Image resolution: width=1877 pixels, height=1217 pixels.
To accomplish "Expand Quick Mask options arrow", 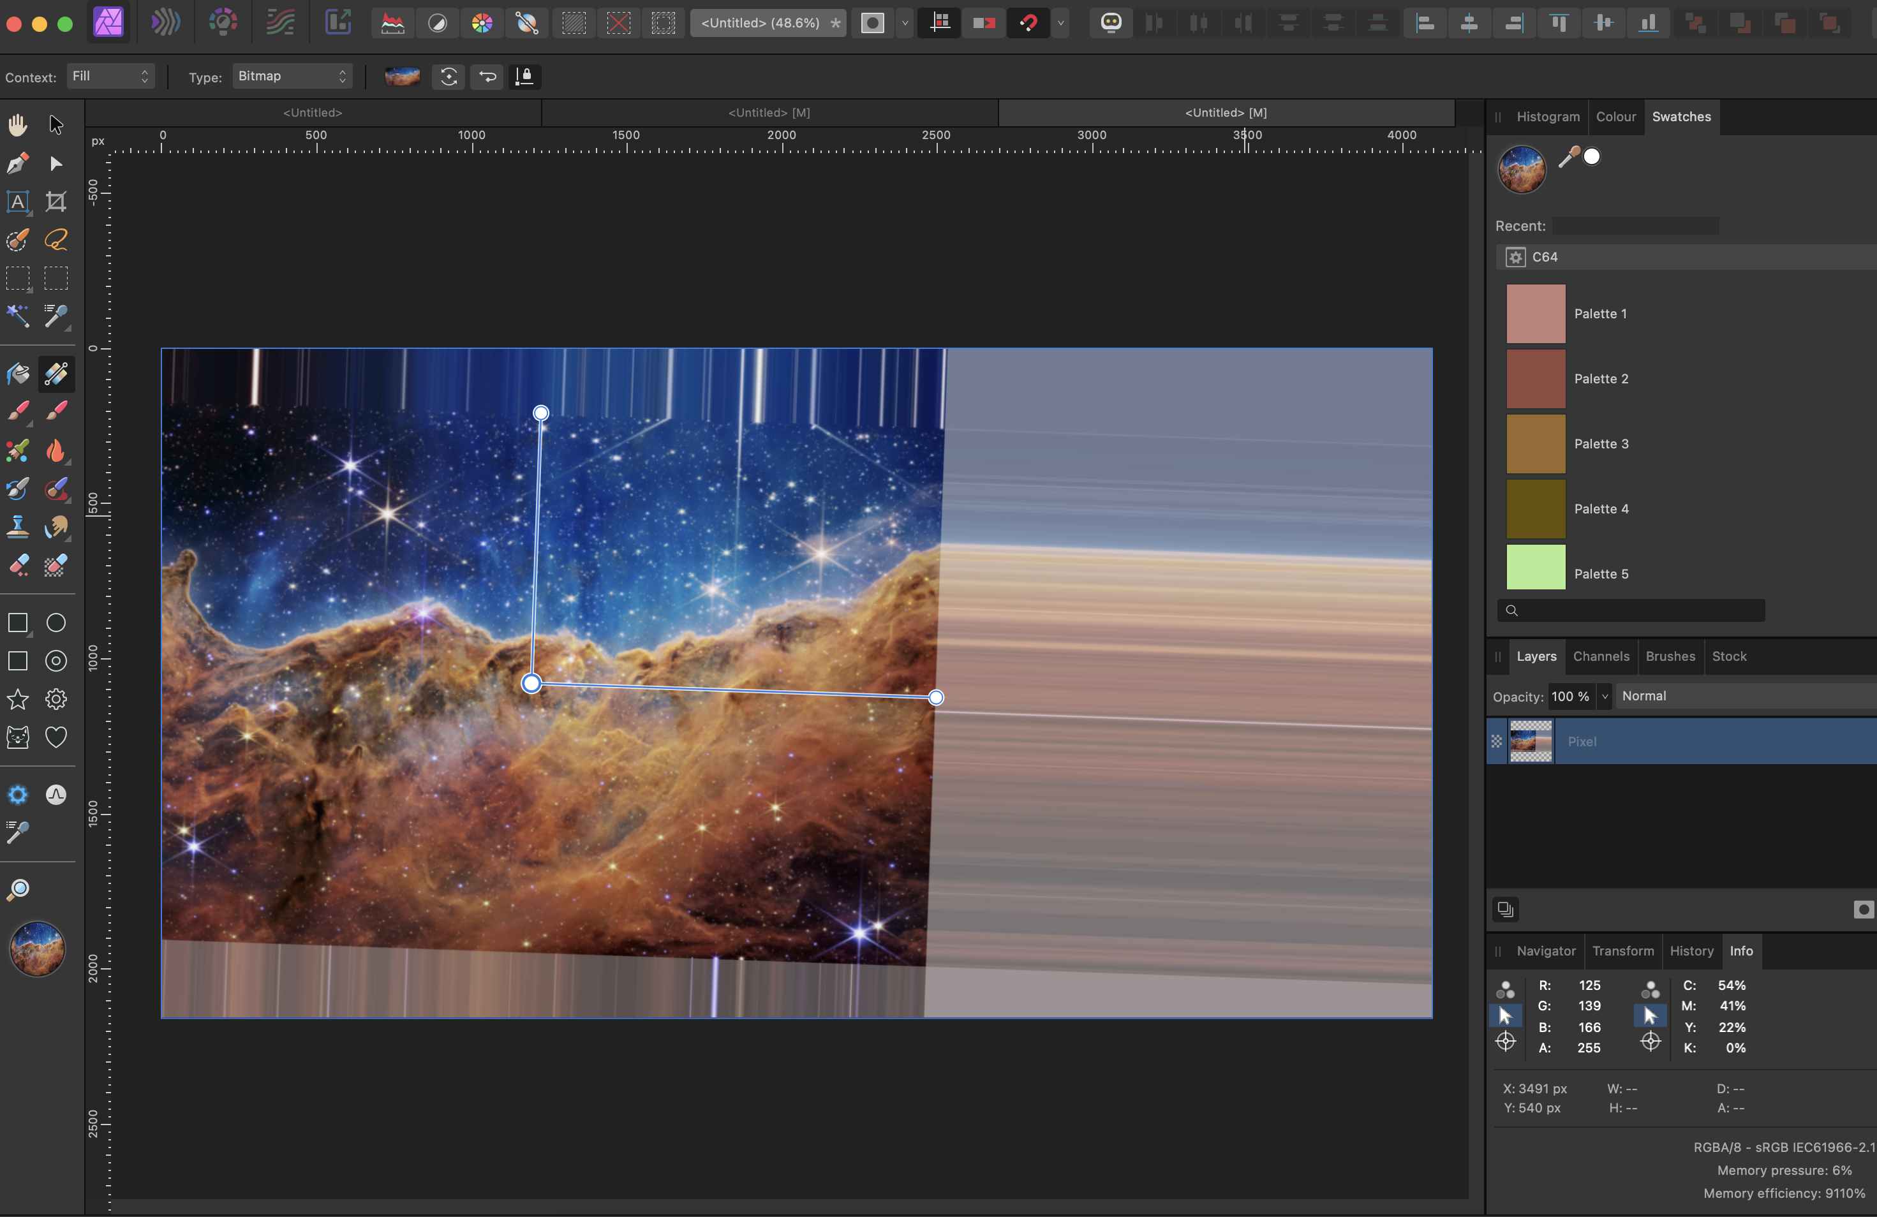I will (905, 23).
